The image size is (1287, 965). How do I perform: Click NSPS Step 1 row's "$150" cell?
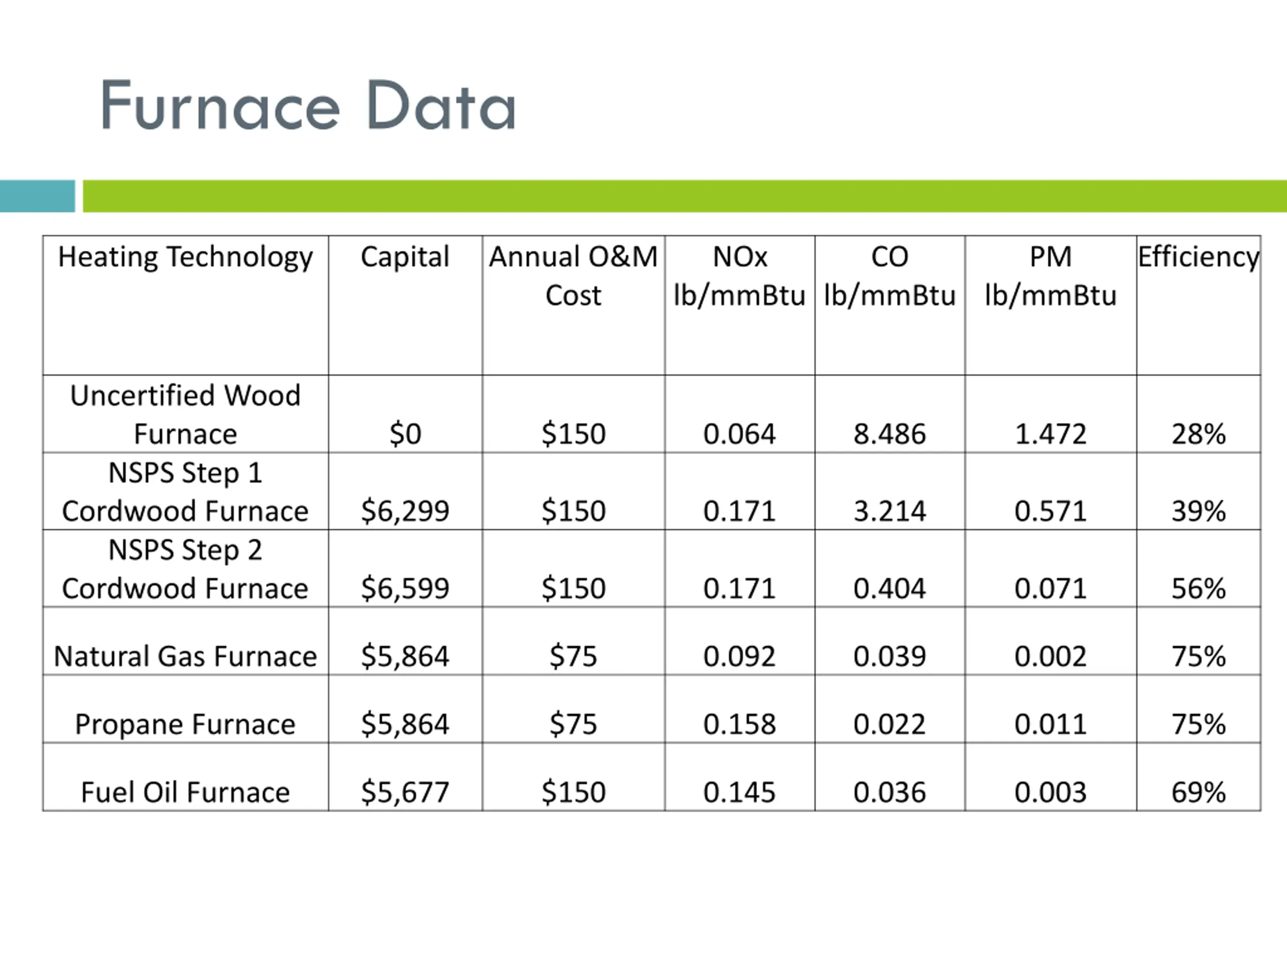[573, 511]
